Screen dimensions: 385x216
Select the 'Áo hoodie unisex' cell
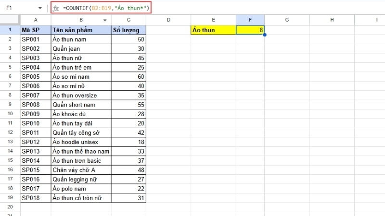pos(81,142)
